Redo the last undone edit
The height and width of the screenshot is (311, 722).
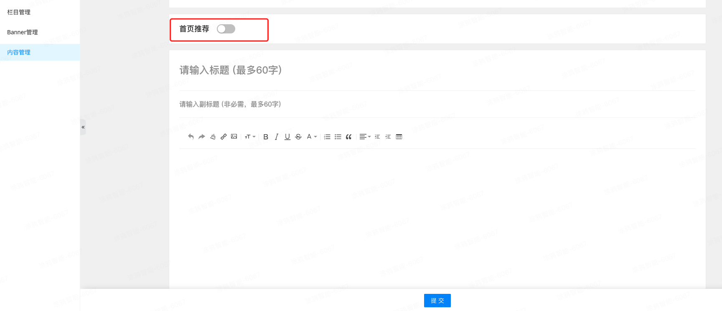(x=202, y=137)
